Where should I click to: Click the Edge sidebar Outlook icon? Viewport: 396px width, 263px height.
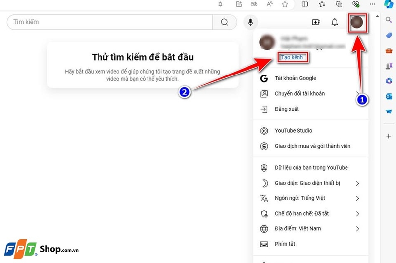[389, 96]
